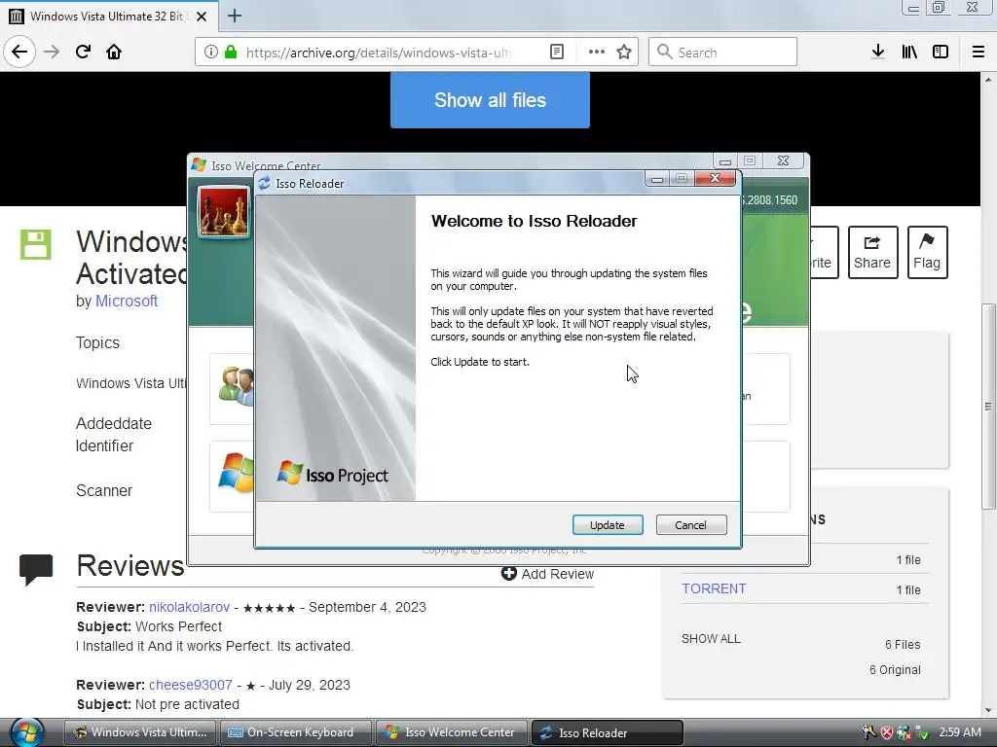The height and width of the screenshot is (747, 997).
Task: Click the Show all files button
Action: (x=490, y=100)
